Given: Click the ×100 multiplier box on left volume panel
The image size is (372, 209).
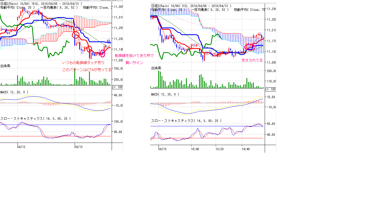Looking at the screenshot, I should coord(118,87).
